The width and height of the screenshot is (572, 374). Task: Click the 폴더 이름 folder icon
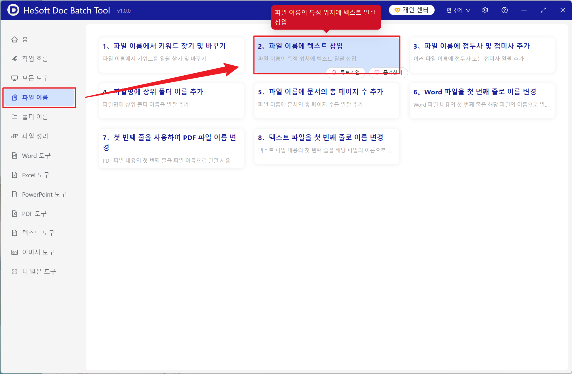pos(14,117)
